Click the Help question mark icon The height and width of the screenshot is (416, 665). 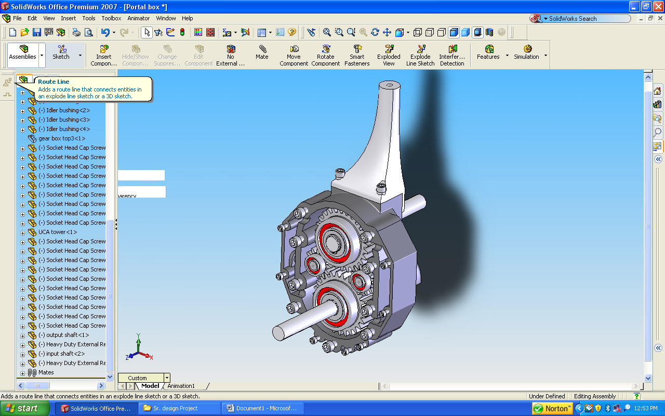[x=292, y=32]
